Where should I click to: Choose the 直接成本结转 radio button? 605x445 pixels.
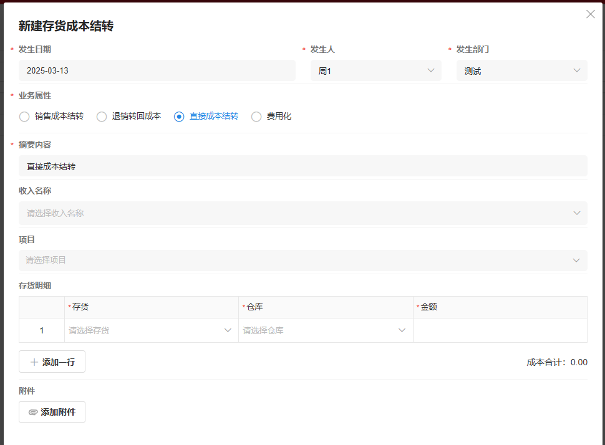(x=179, y=117)
